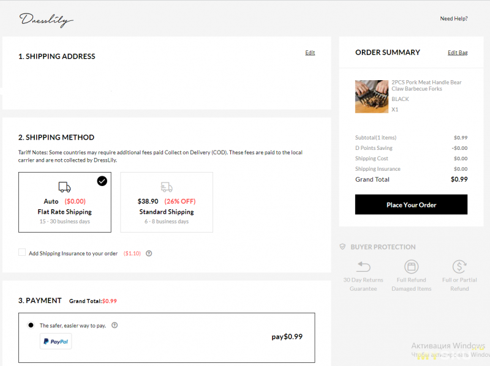Click the Flat Rate truck icon
The width and height of the screenshot is (490, 366).
[64, 187]
